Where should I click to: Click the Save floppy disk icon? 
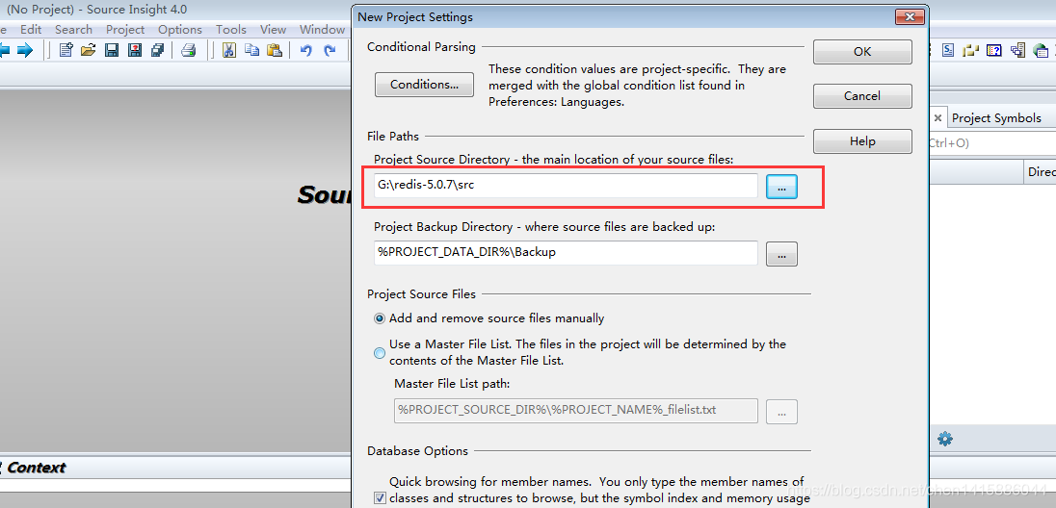[x=112, y=50]
